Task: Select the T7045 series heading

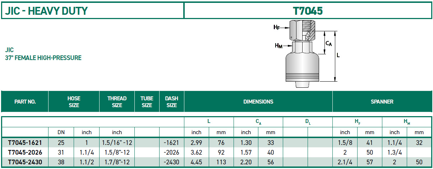Action: (x=308, y=11)
